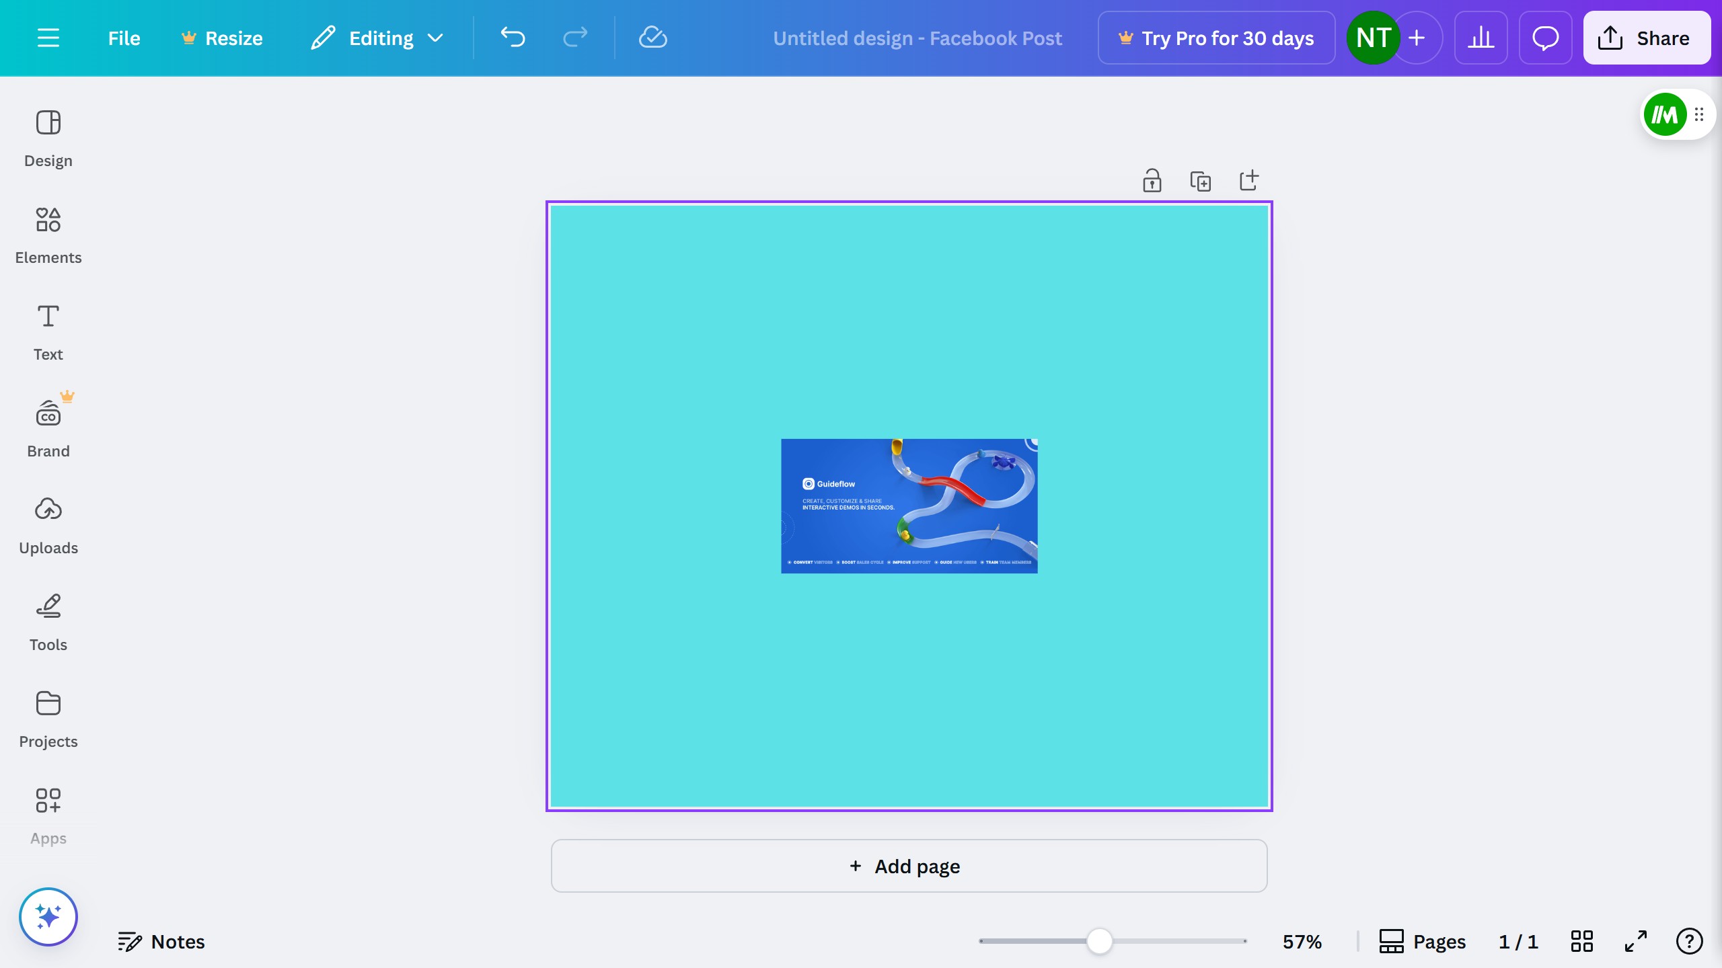This screenshot has width=1722, height=968.
Task: Click the Try Pro for 30 days button
Action: [x=1216, y=38]
